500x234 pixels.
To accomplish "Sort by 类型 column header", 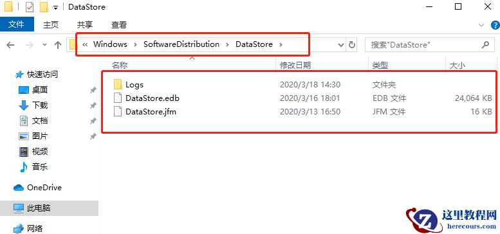I will point(380,66).
